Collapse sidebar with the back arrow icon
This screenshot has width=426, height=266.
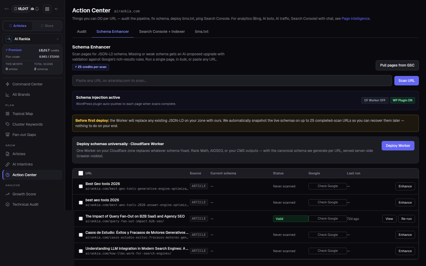tap(57, 9)
